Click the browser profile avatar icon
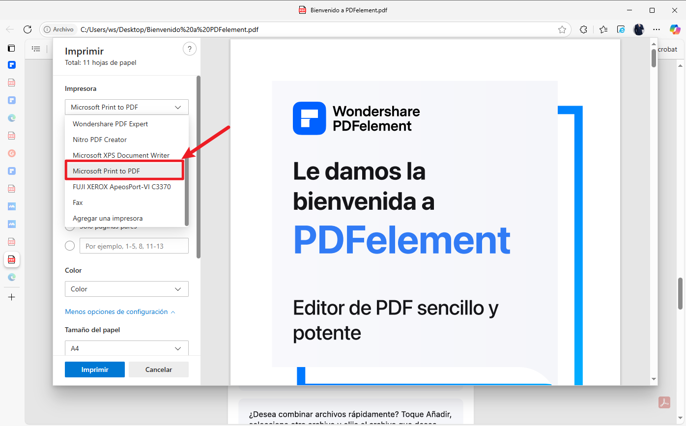The image size is (686, 426). (x=639, y=29)
